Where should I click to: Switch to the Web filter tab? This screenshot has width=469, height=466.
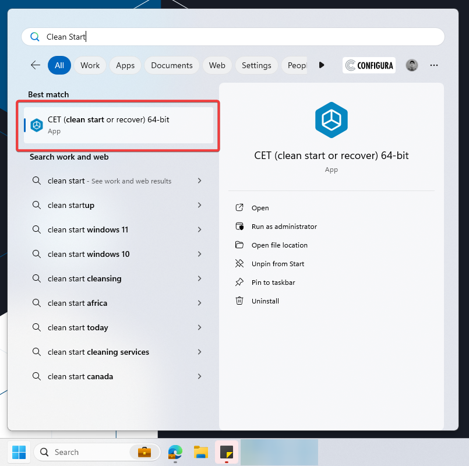(x=217, y=65)
